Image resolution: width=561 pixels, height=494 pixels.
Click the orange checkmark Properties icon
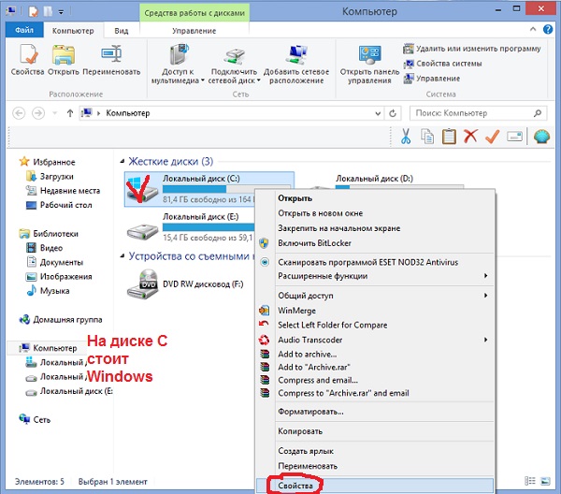coord(493,137)
